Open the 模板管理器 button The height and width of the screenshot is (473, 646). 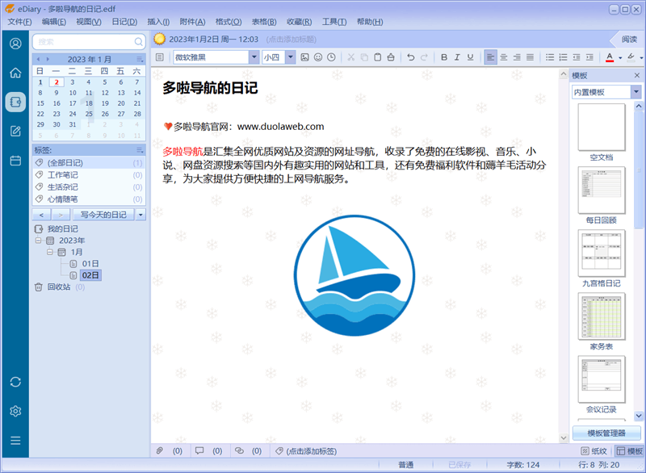pyautogui.click(x=606, y=433)
